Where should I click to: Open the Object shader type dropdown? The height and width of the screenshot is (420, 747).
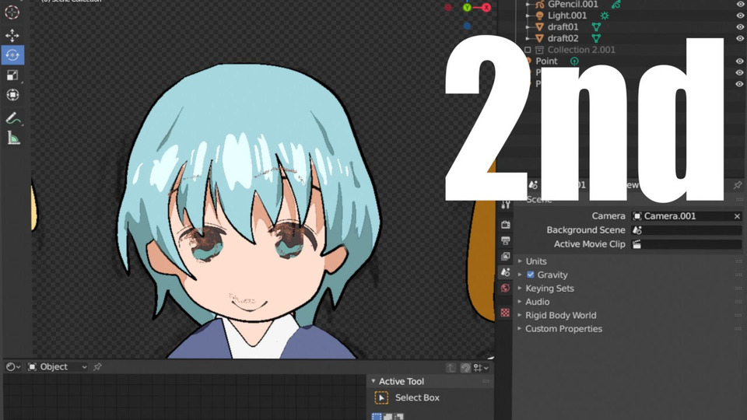tap(57, 366)
